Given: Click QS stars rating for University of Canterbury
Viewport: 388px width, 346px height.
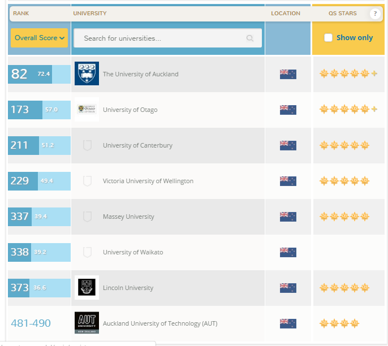Looking at the screenshot, I should point(344,145).
